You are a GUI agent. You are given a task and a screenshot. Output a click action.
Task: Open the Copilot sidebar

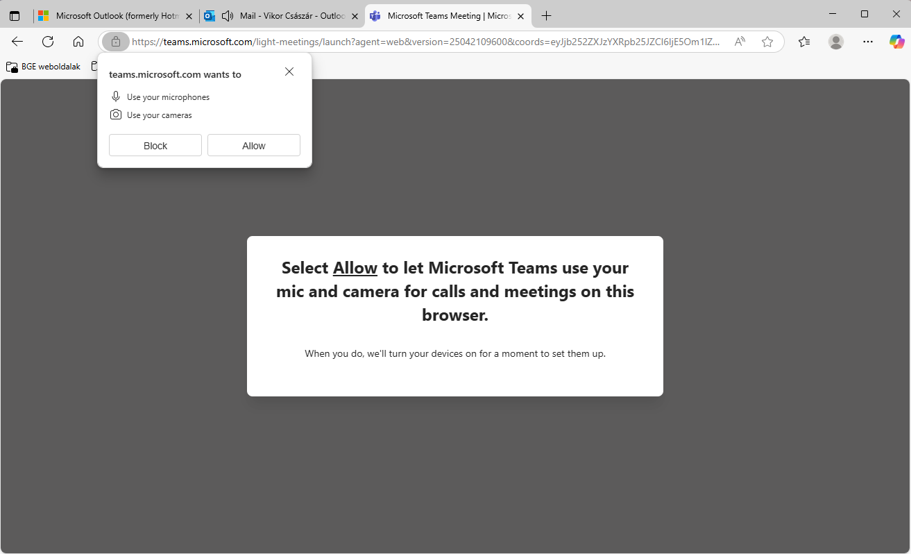(x=897, y=42)
